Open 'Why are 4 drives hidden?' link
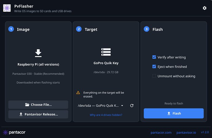Screen dimensions: 212x138 [x=106, y=115]
